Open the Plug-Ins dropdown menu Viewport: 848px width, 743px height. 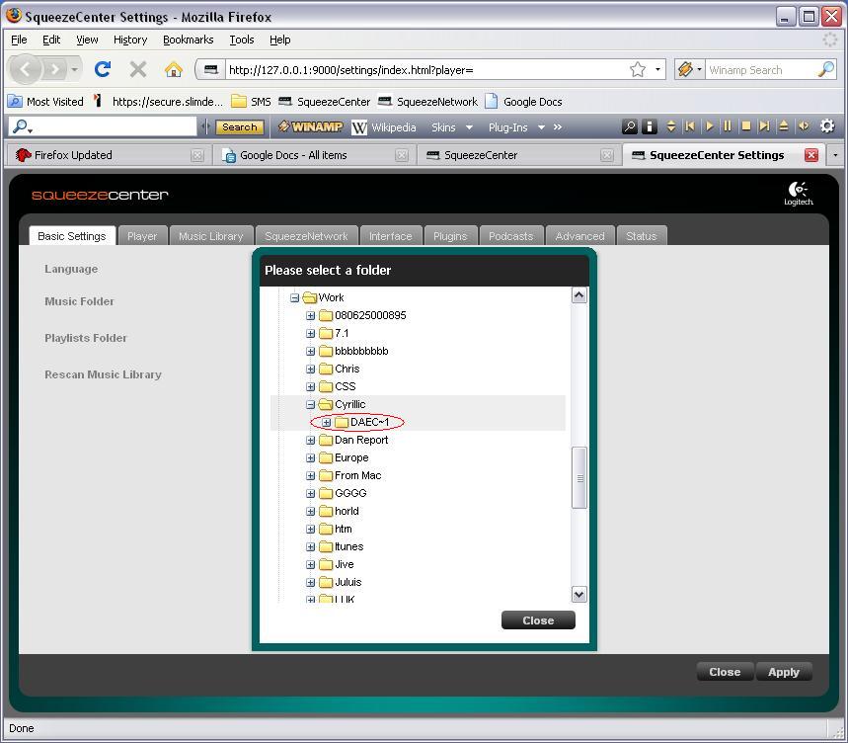pyautogui.click(x=516, y=127)
